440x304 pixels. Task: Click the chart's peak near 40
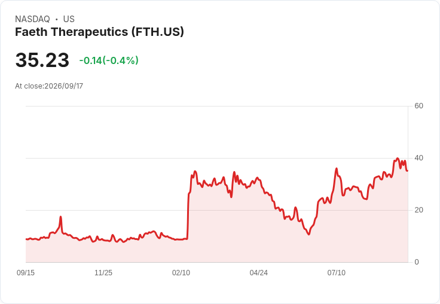pyautogui.click(x=398, y=159)
